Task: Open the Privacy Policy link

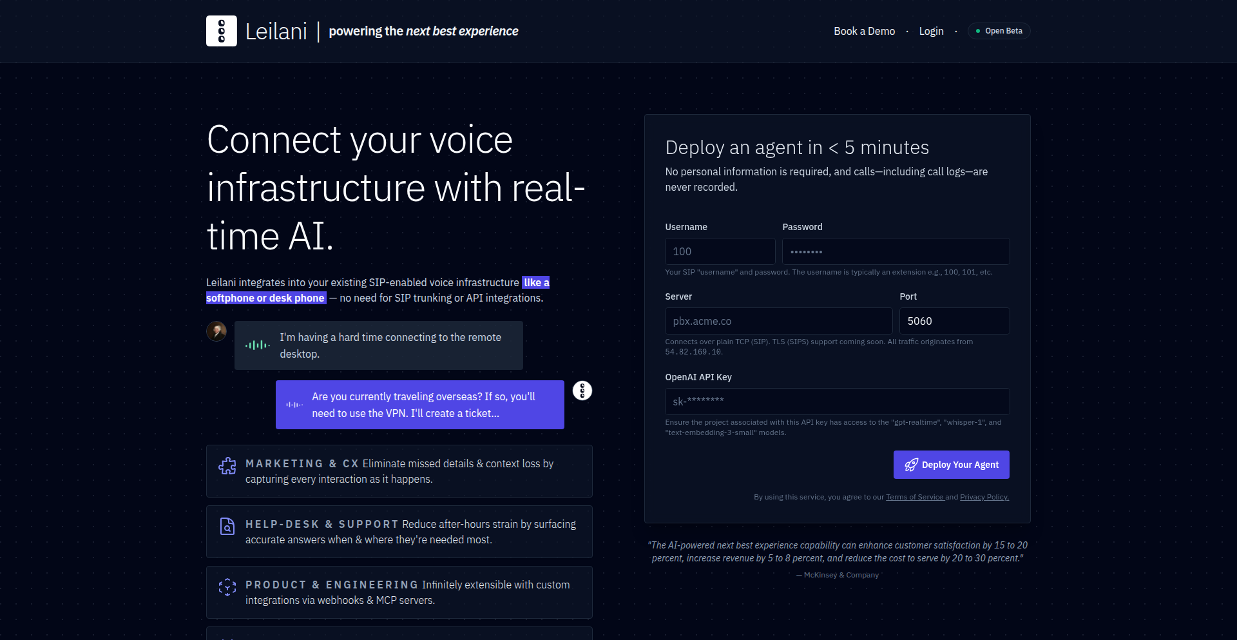Action: 984,497
